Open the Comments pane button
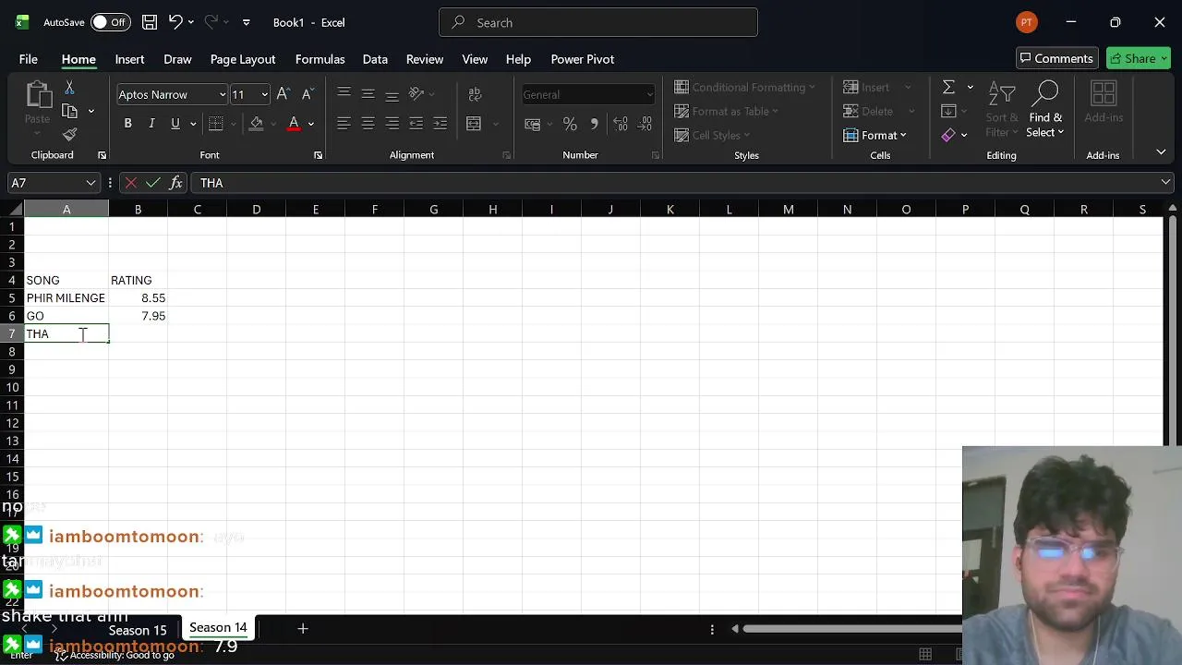The image size is (1182, 665). point(1057,58)
